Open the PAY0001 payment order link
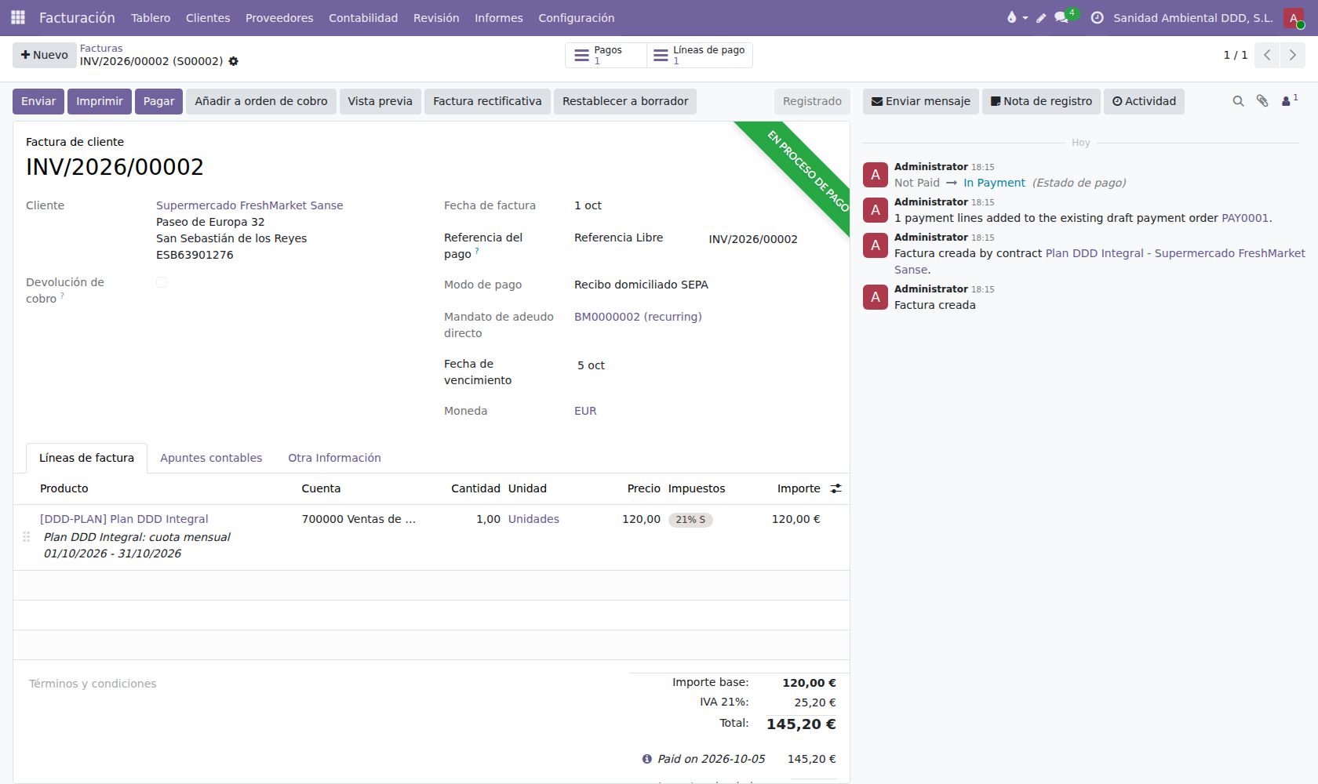Screen dimensions: 1318x784 (1245, 218)
